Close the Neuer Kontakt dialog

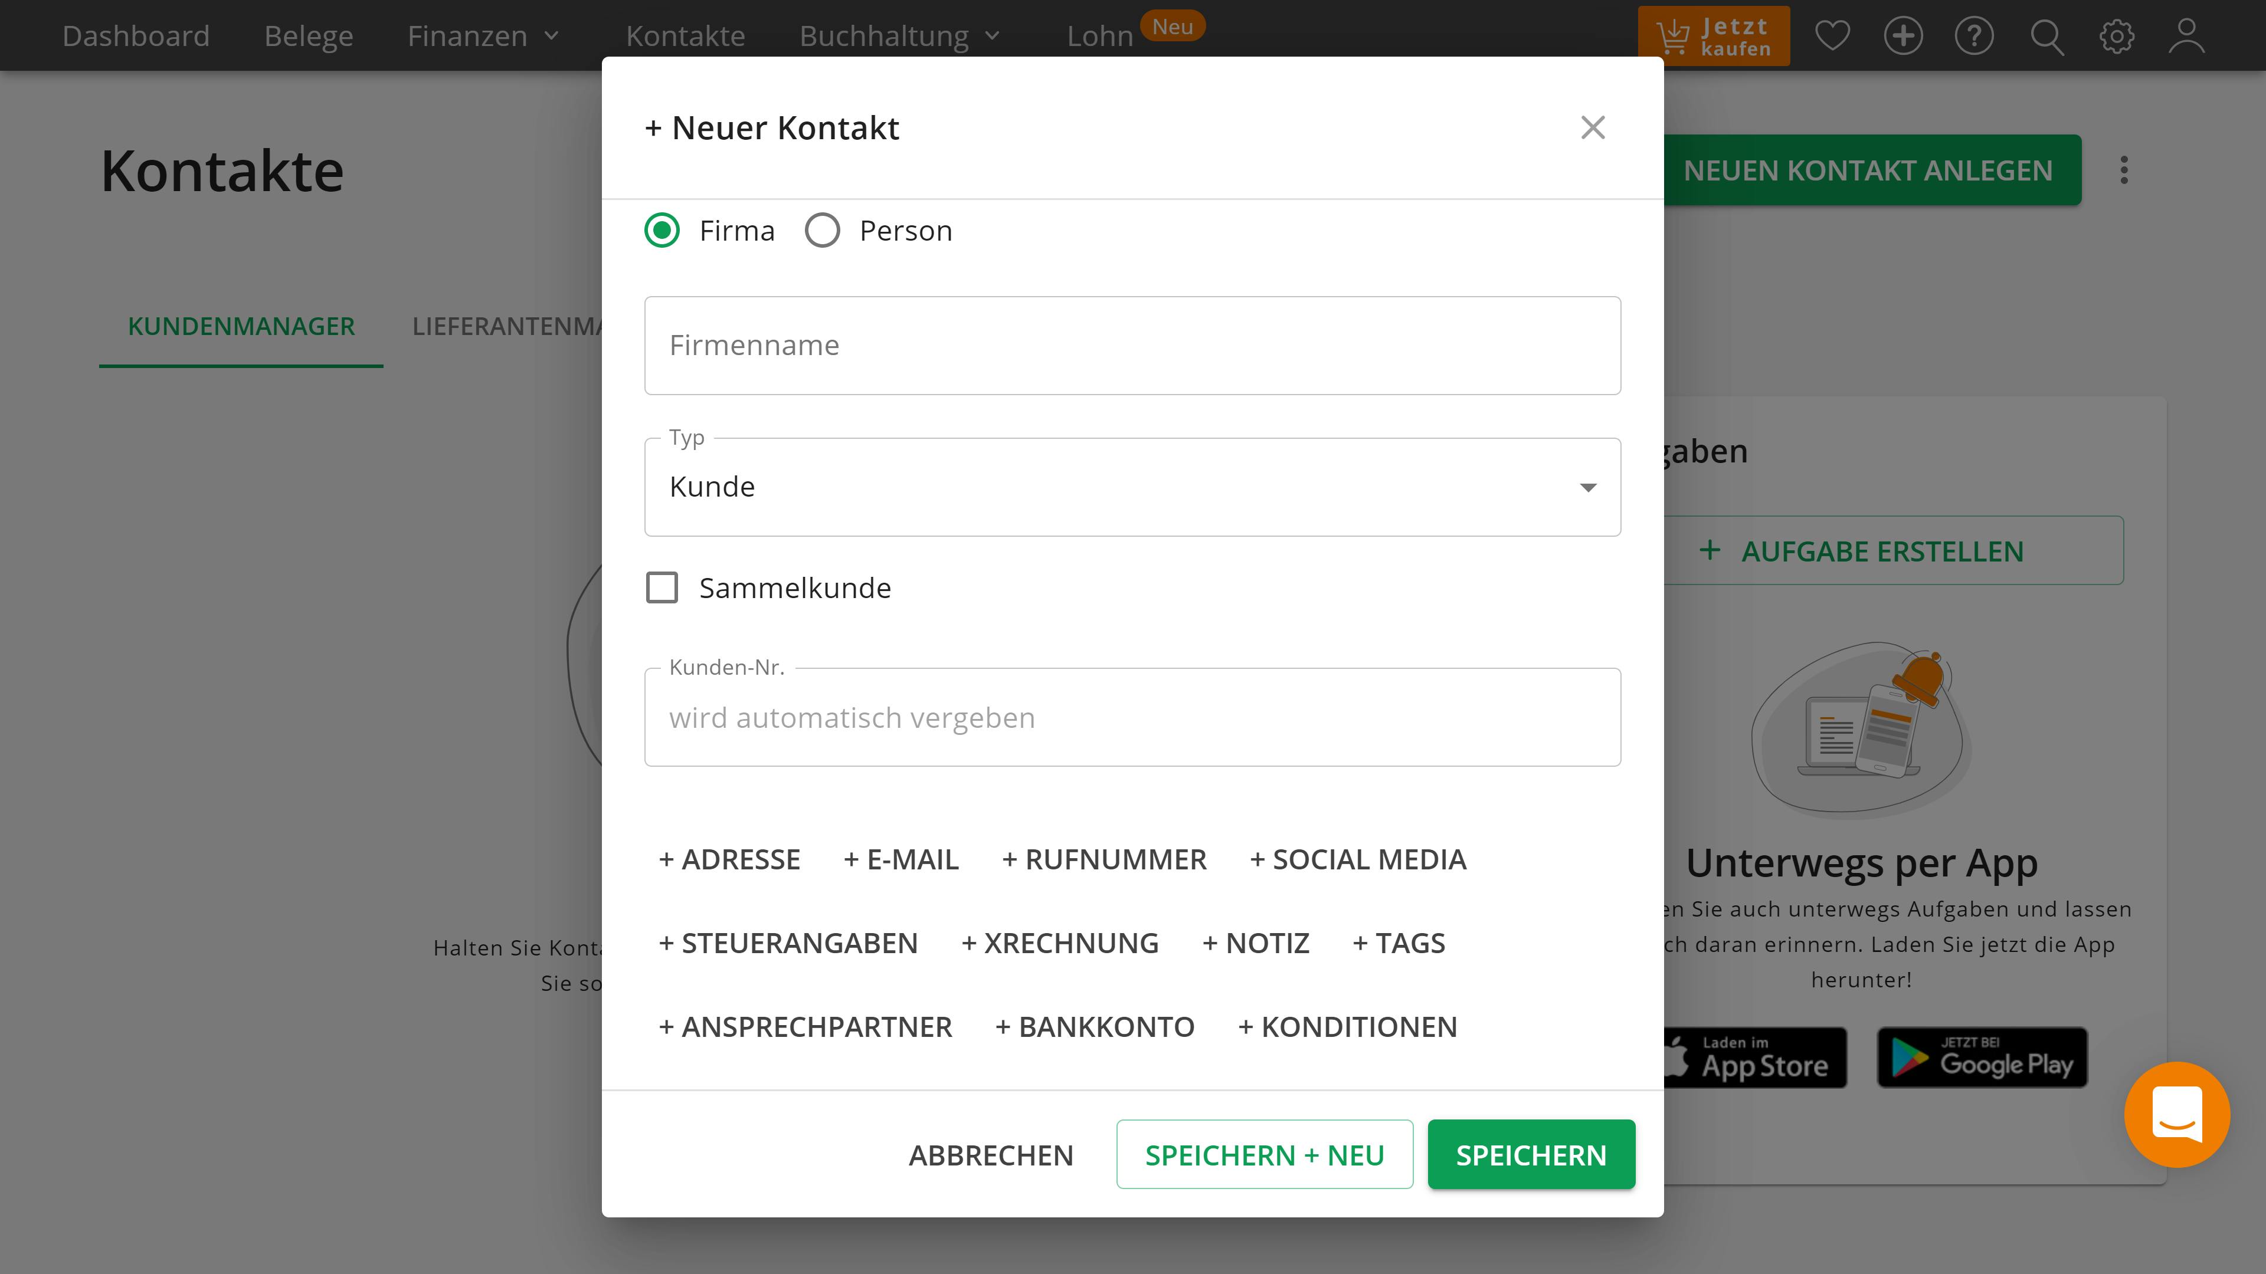(x=1592, y=127)
